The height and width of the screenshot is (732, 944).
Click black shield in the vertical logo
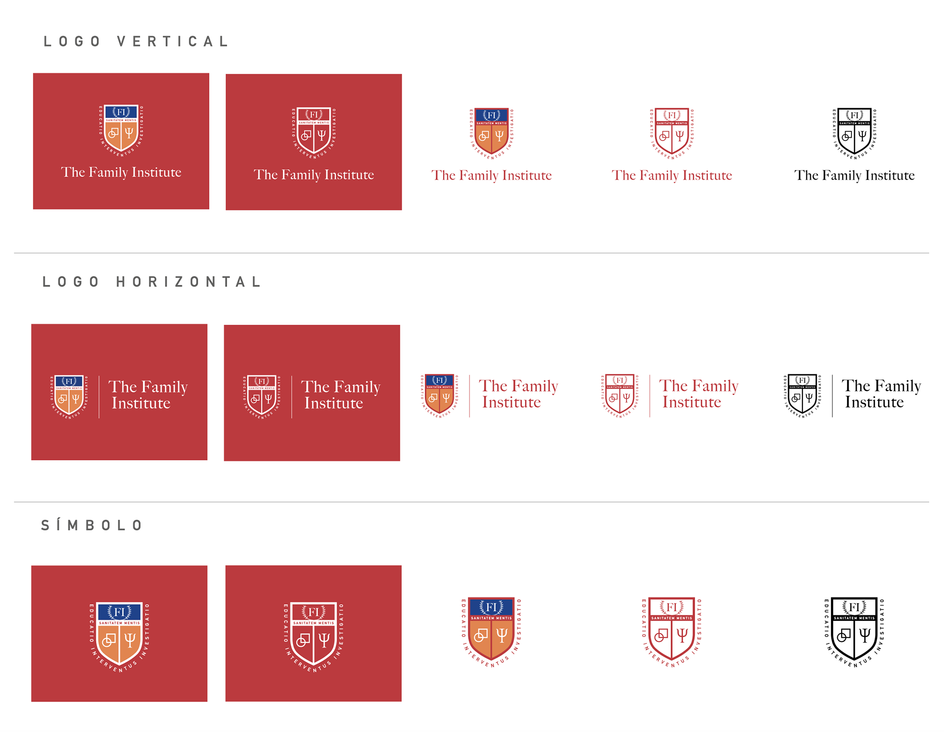(855, 133)
